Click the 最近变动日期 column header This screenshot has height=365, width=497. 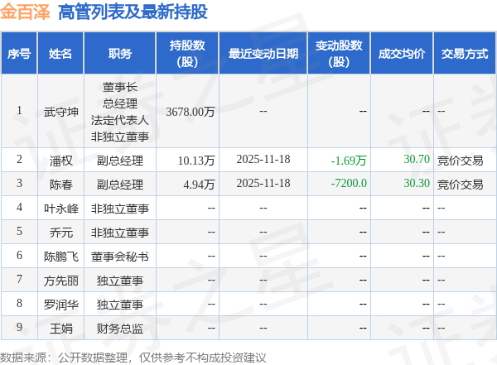(263, 53)
